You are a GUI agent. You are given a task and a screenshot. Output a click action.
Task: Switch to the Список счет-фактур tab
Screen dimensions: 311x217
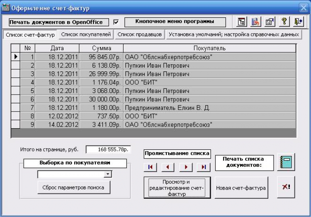30,35
